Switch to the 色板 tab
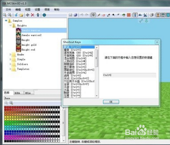 7,93
